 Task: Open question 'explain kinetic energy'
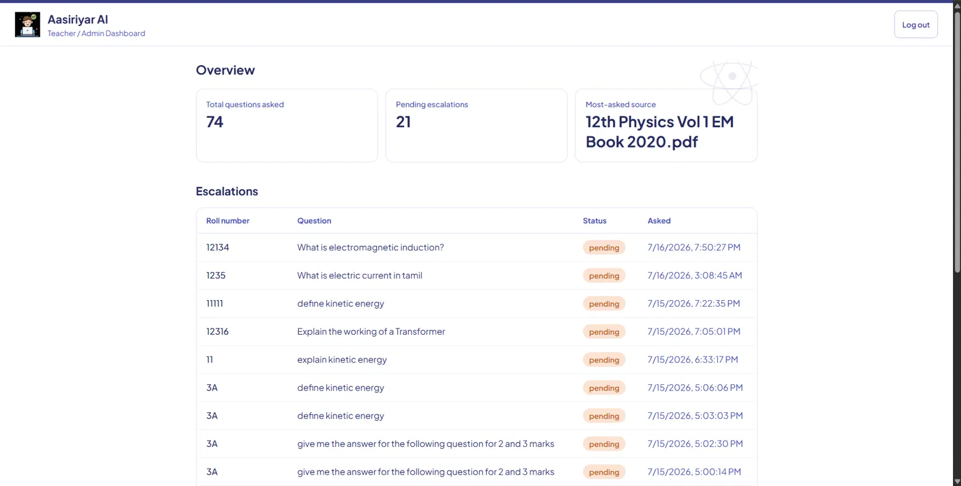[x=342, y=360]
